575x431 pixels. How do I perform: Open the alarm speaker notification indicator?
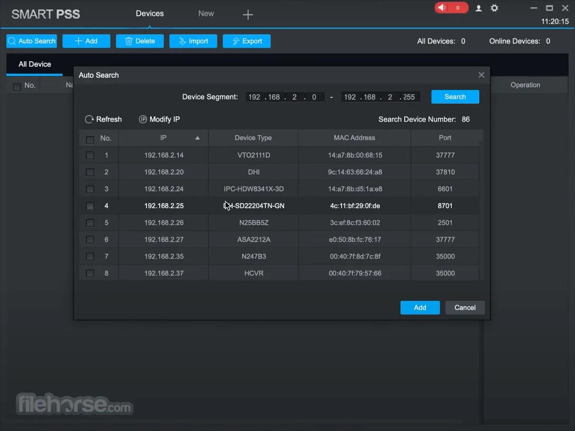point(451,8)
